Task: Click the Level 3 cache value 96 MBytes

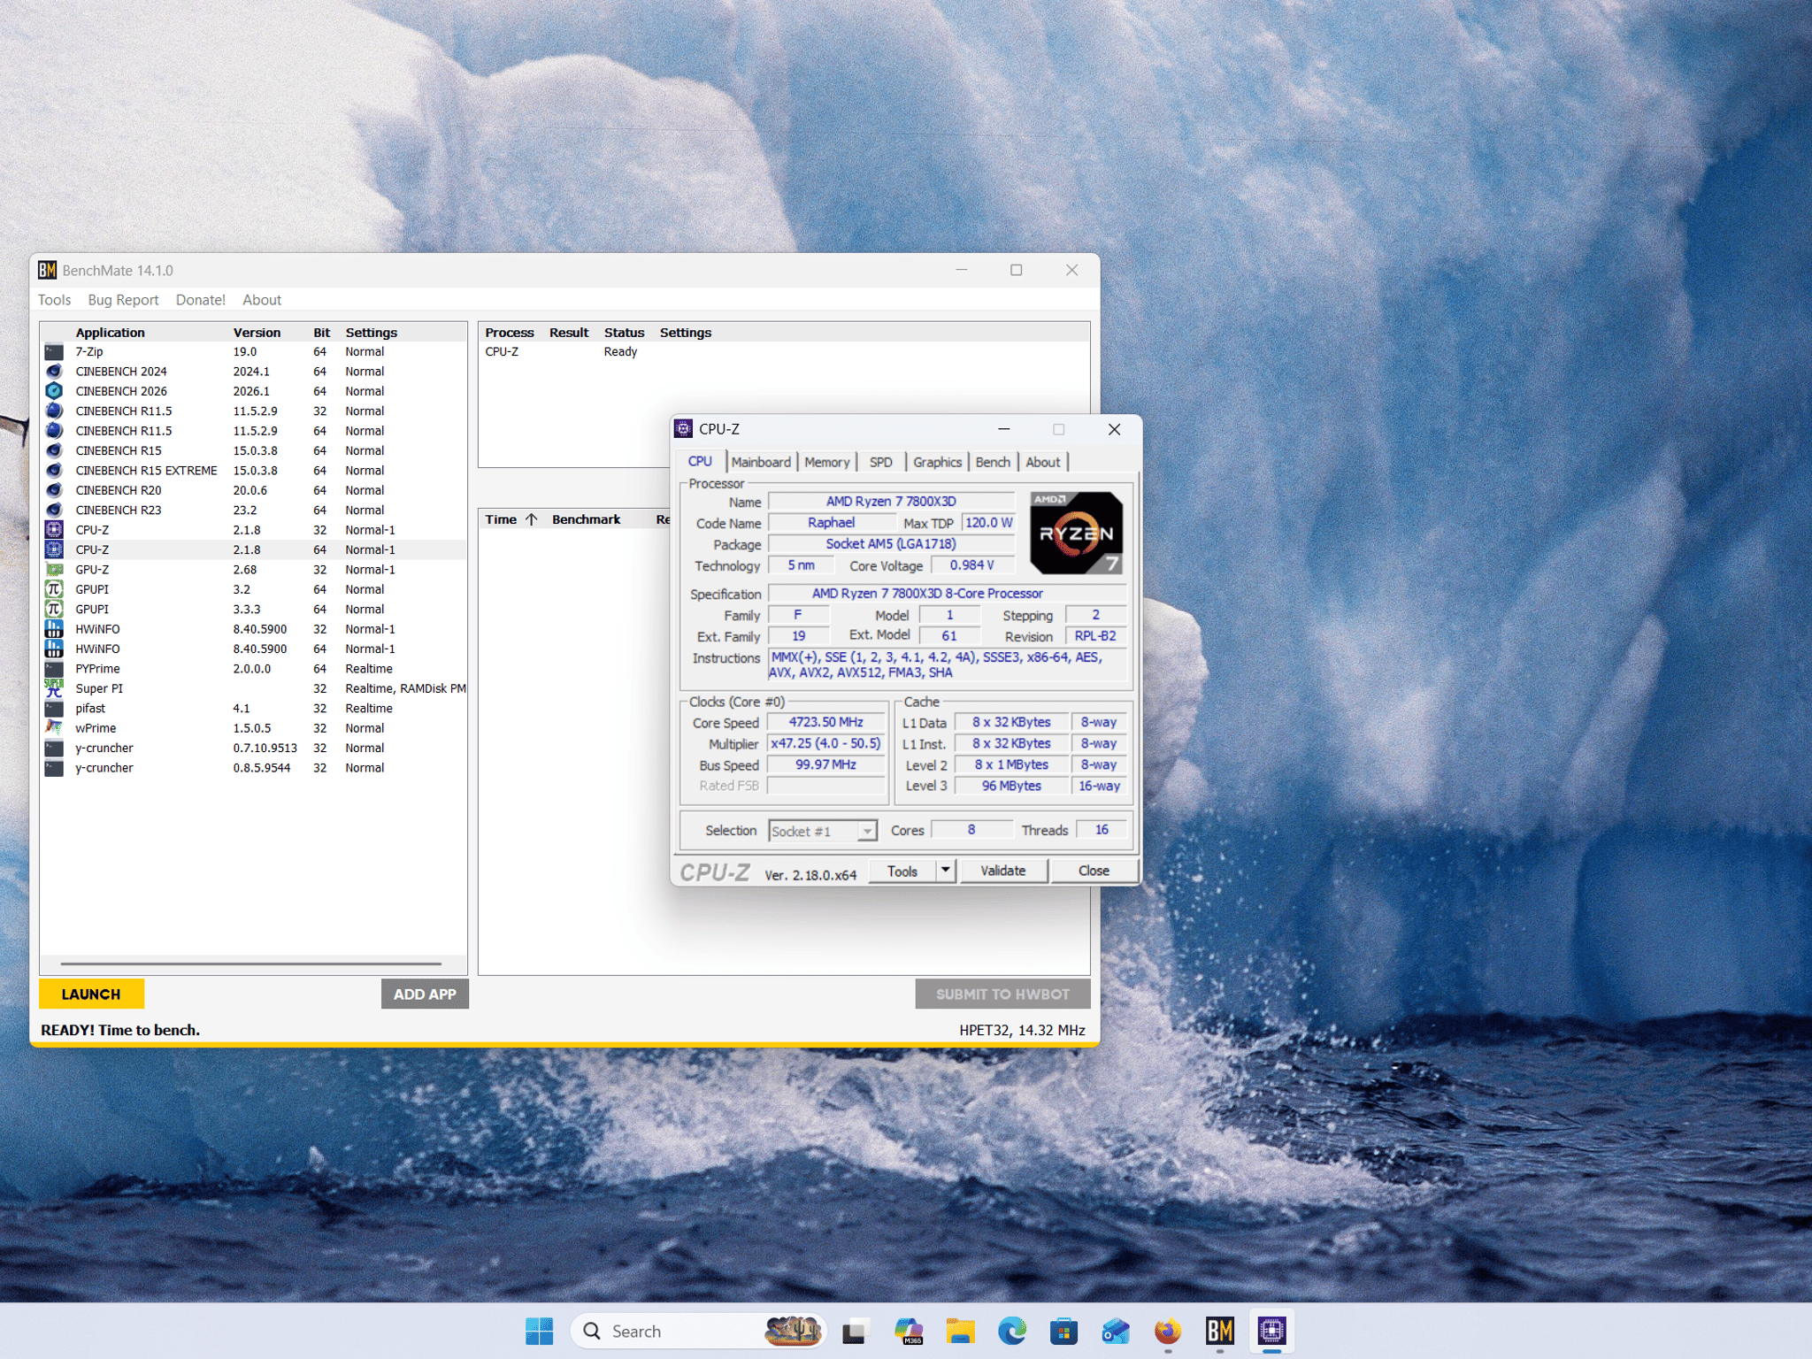Action: [1011, 786]
